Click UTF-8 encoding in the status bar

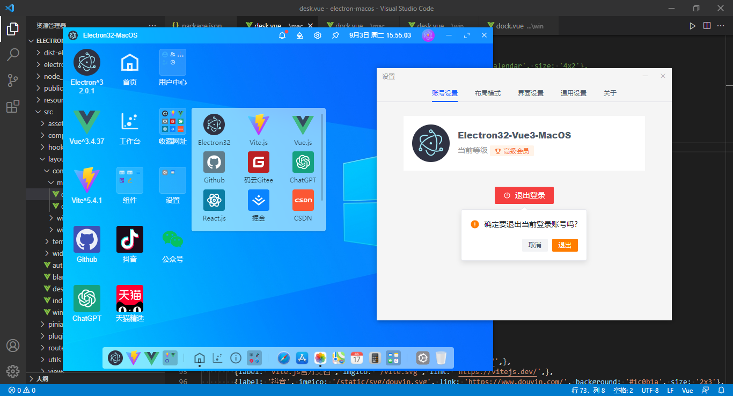coord(650,391)
